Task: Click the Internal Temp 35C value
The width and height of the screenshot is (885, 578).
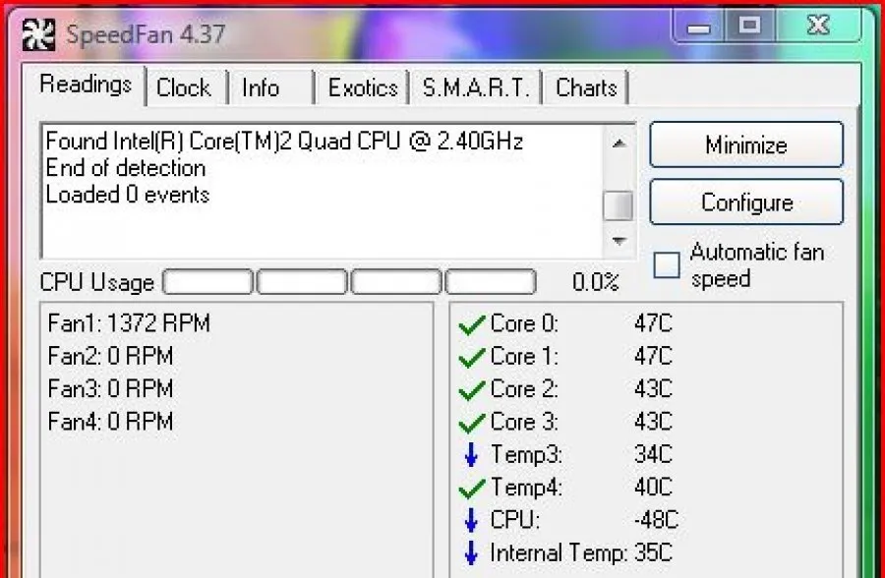Action: (x=653, y=552)
